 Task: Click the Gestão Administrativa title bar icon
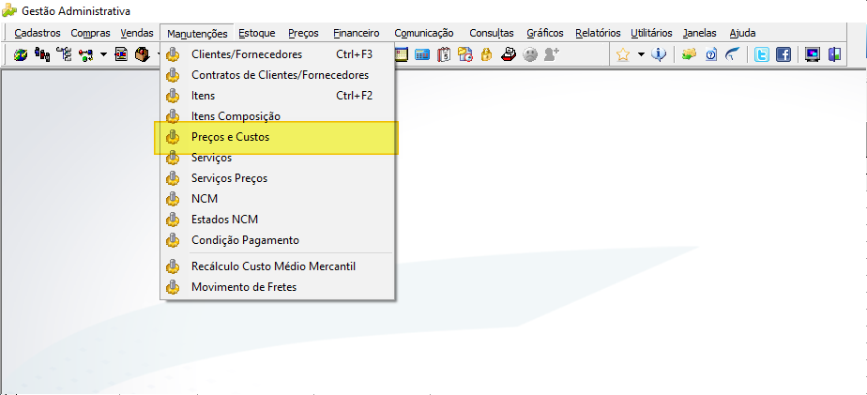click(x=9, y=10)
